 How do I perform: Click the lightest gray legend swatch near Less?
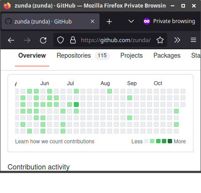pos(146,141)
